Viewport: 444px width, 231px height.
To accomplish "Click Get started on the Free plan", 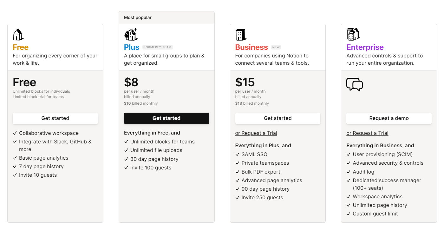I will coord(55,118).
